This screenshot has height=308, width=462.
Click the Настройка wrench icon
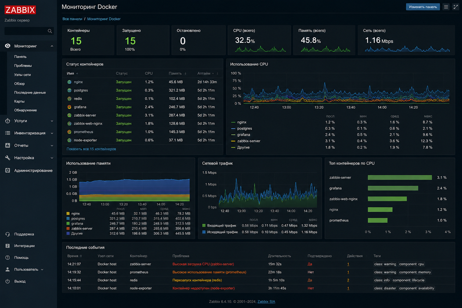click(8, 158)
